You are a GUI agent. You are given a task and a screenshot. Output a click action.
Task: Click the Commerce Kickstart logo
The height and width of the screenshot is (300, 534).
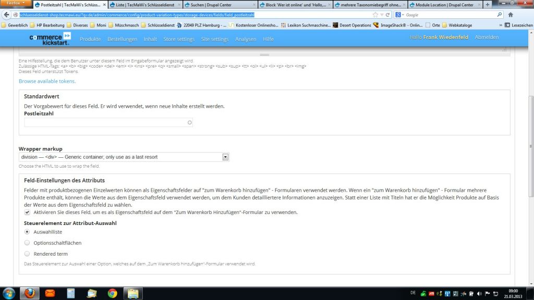(x=50, y=37)
